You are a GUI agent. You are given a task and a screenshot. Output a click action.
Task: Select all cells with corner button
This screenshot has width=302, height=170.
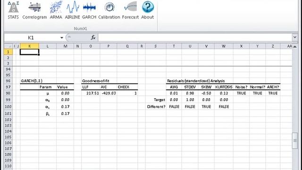coord(8,46)
